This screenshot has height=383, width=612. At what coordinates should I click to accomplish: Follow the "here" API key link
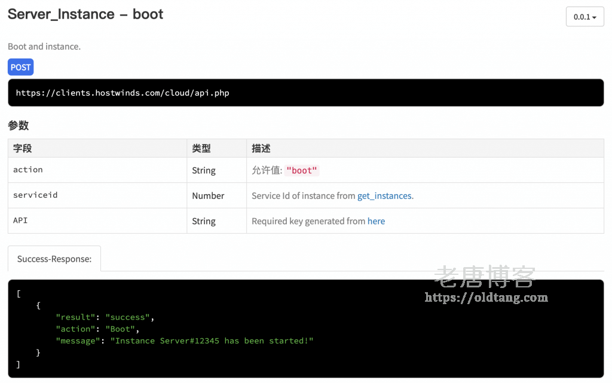click(x=376, y=221)
